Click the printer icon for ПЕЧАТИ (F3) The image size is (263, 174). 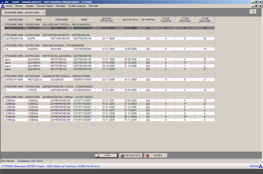click(123, 156)
